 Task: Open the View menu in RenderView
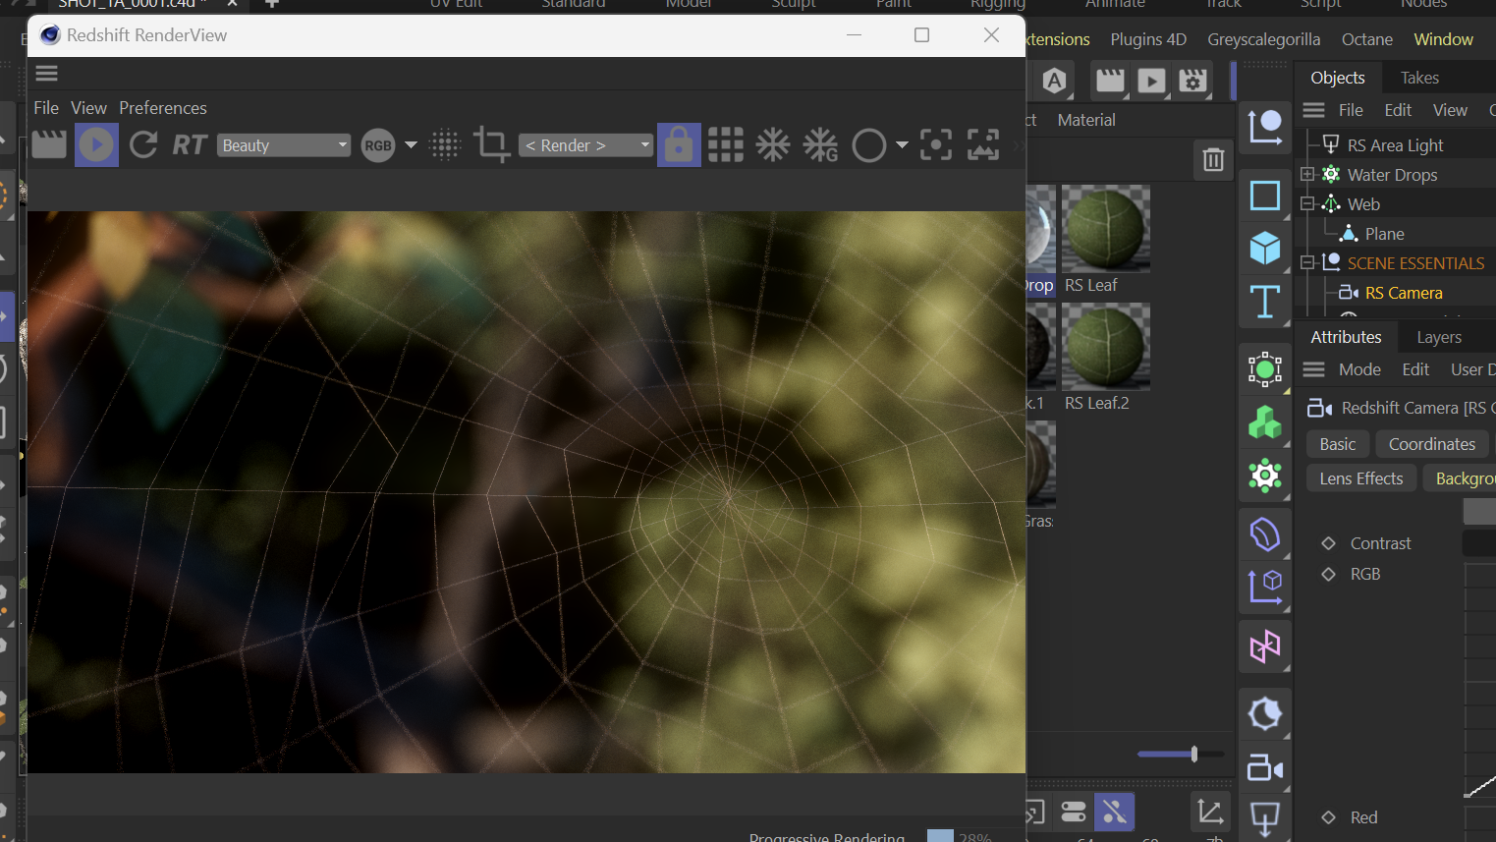[x=88, y=108]
